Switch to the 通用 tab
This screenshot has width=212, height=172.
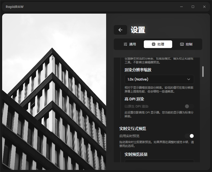click(130, 44)
